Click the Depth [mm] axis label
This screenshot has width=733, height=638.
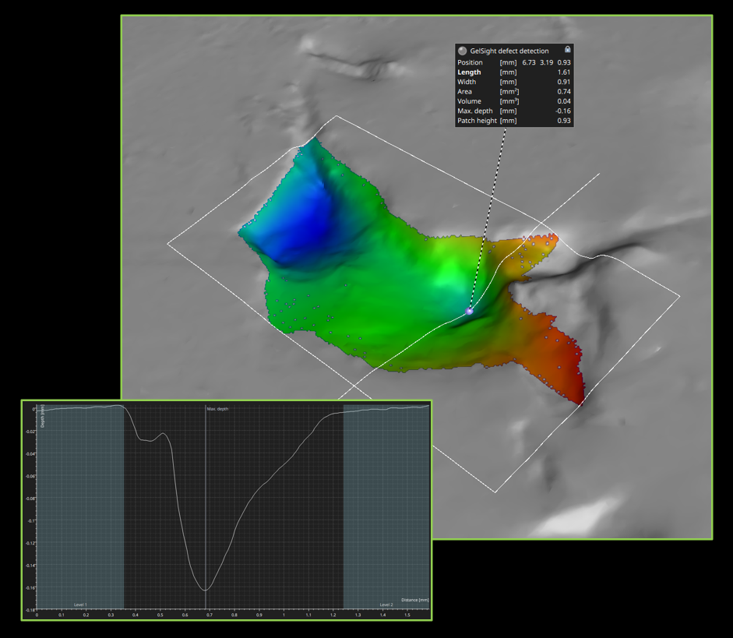point(44,416)
